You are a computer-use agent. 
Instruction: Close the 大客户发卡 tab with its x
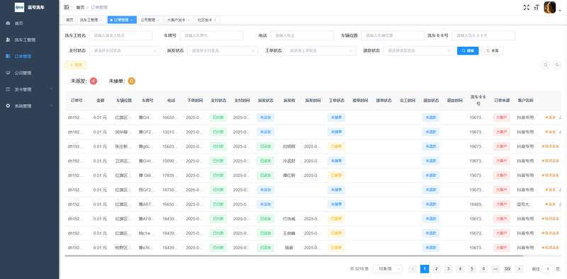pos(189,21)
